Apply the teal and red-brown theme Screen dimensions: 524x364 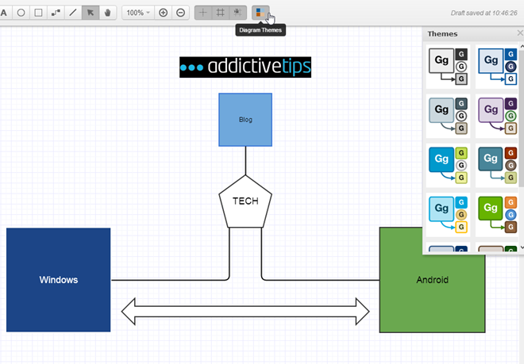(497, 165)
